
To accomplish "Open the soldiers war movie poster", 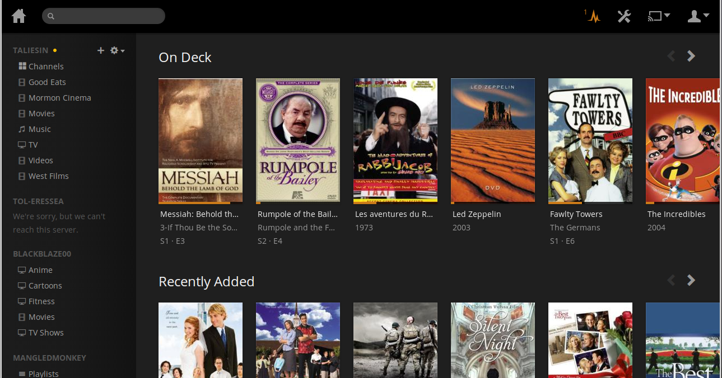I will tap(395, 340).
